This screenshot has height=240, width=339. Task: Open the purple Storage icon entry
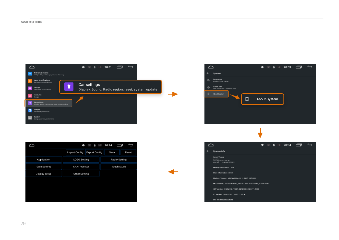(x=30, y=88)
